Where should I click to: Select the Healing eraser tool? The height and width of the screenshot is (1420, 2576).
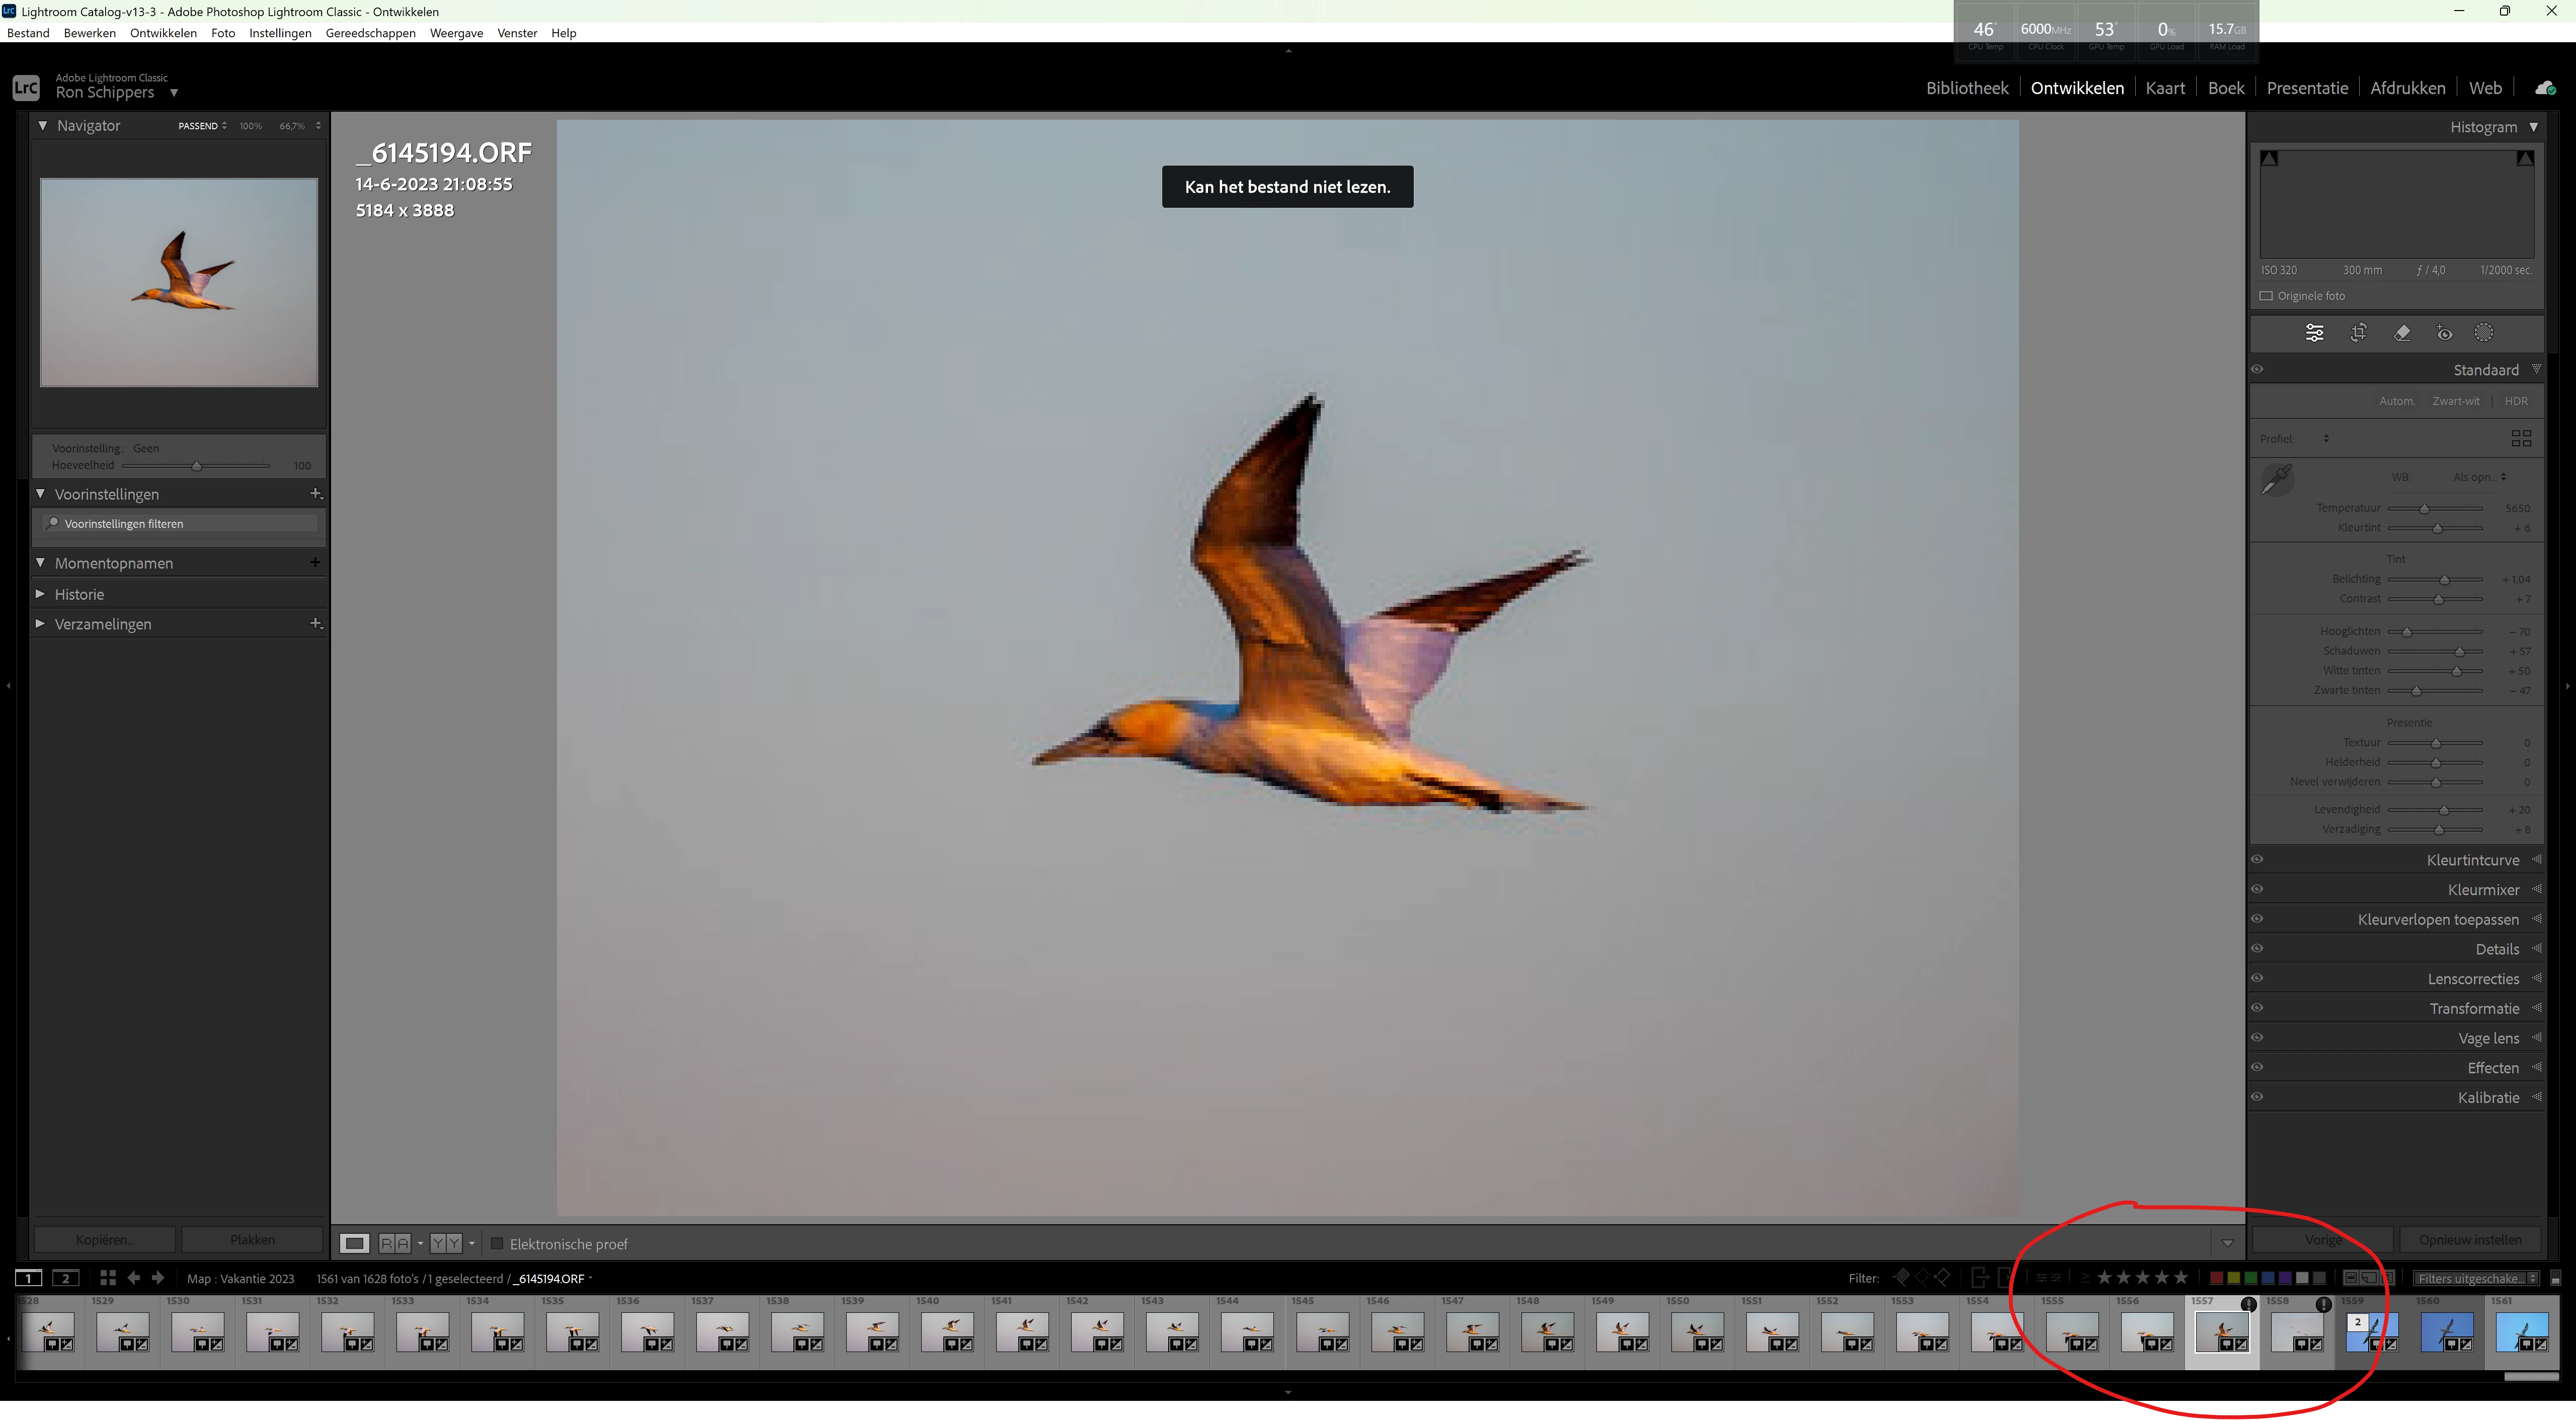coord(2402,333)
